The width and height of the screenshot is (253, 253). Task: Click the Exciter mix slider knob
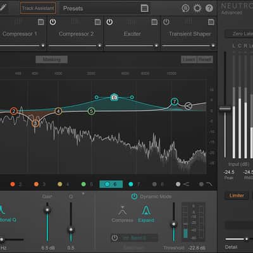156,46
